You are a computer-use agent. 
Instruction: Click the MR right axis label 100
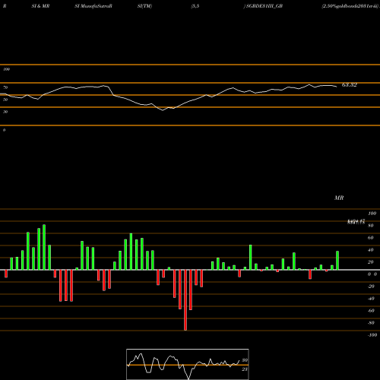tap(372, 214)
